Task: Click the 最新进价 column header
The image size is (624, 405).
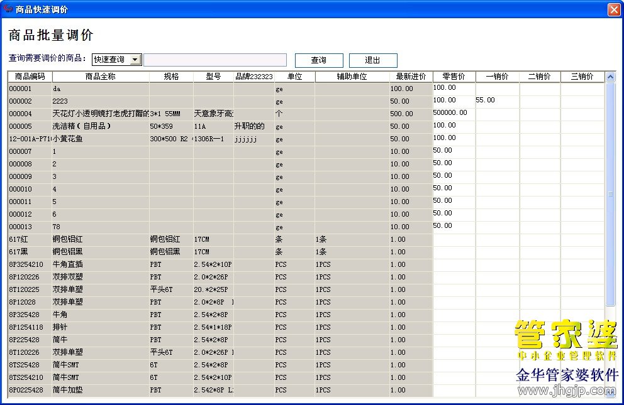Action: pos(411,76)
